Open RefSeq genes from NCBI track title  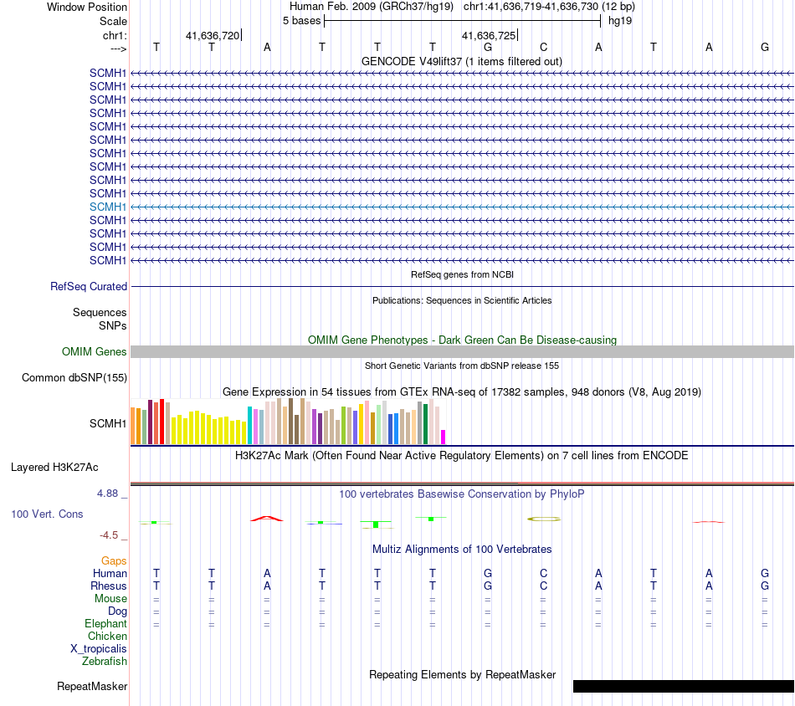pos(462,274)
